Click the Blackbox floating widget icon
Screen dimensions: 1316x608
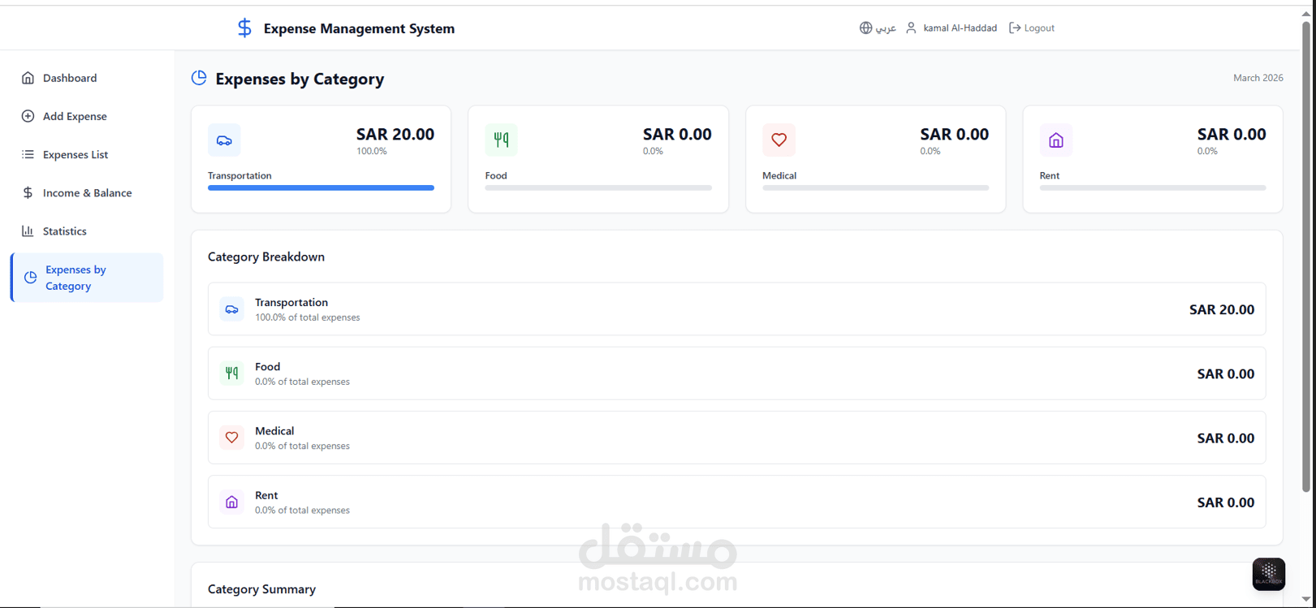coord(1268,574)
